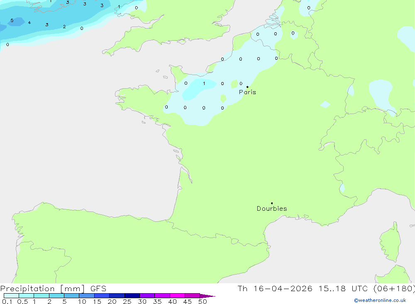The image size is (415, 304).
Task: Click the value 1 marker west of Paris
Action: 204,83
